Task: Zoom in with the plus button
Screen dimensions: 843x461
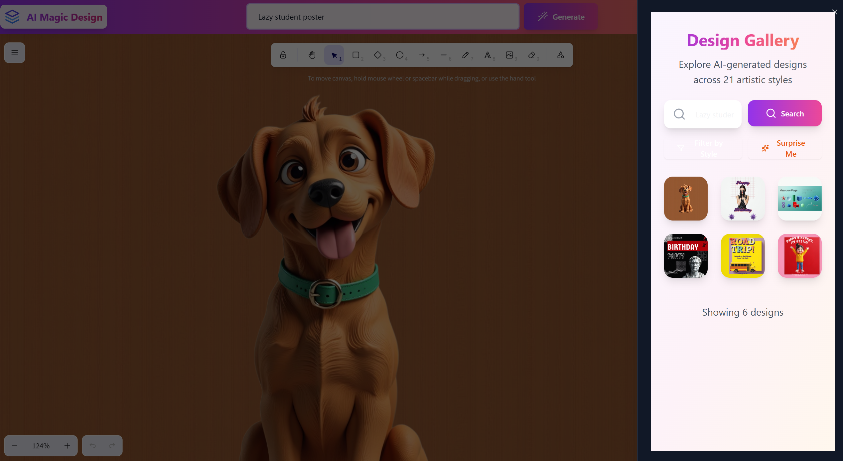Action: pyautogui.click(x=67, y=446)
